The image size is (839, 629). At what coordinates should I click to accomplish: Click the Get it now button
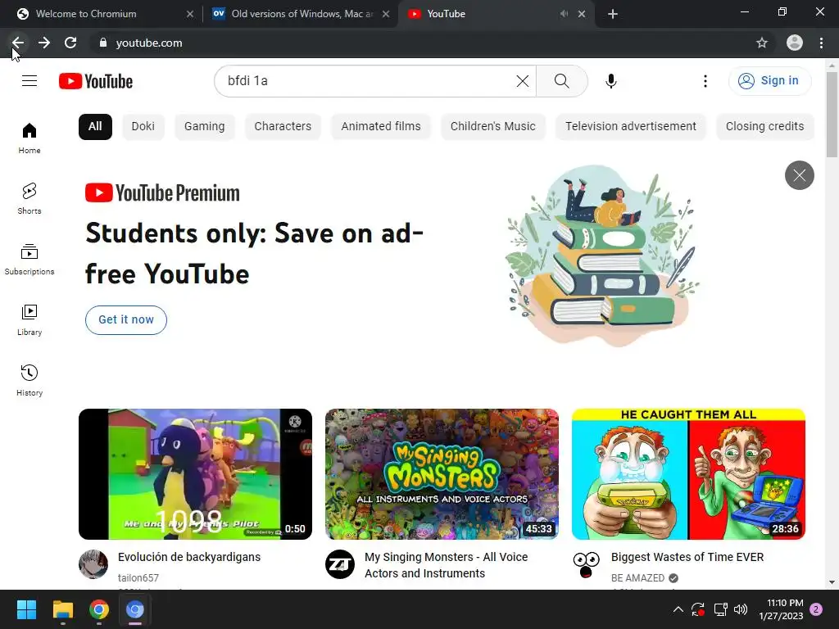point(126,320)
